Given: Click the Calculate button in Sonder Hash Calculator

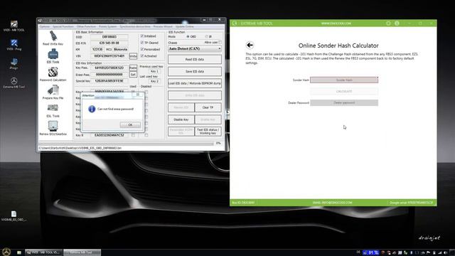Looking at the screenshot, I should (344, 91).
